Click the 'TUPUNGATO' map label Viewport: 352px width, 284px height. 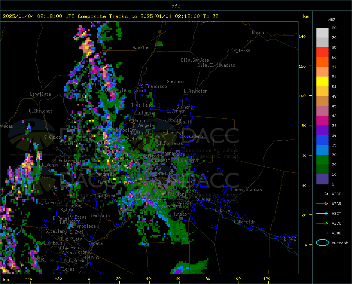pyautogui.click(x=70, y=222)
